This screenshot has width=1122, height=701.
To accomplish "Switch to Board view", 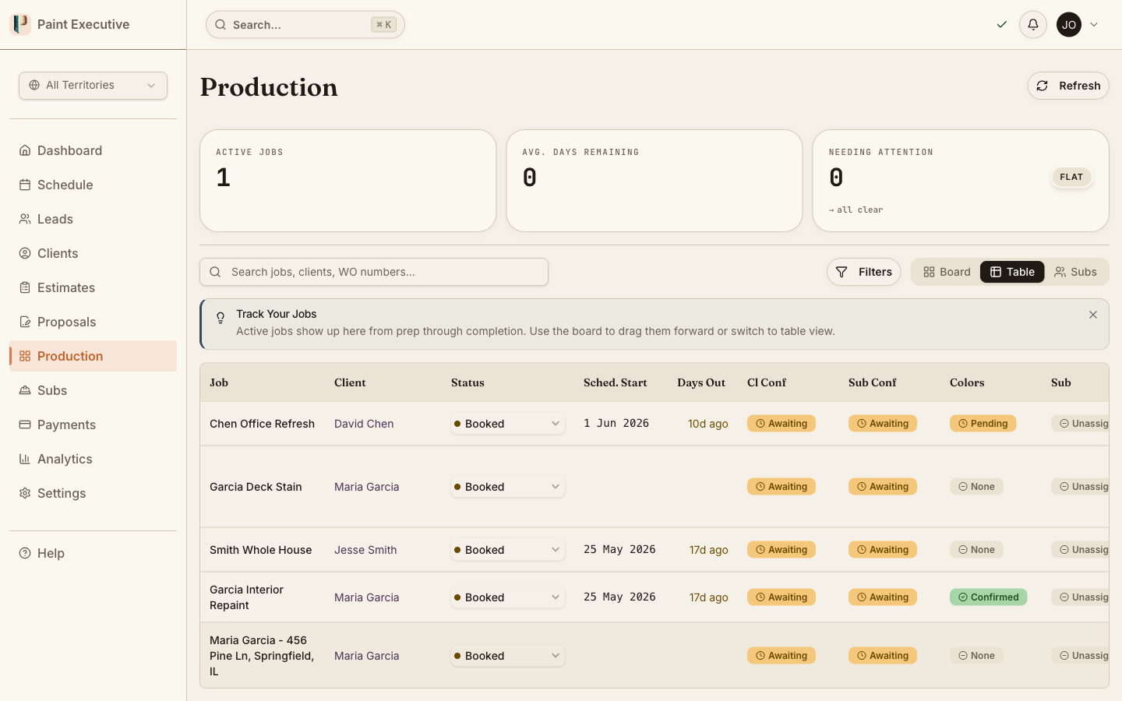I will click(x=947, y=272).
